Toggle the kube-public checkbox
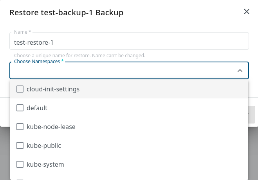 [x=20, y=145]
